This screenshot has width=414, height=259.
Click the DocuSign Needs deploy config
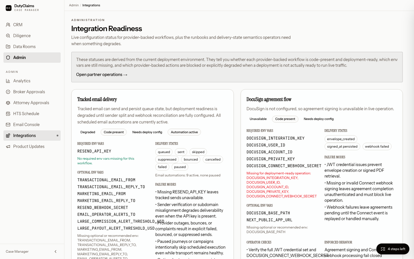click(x=319, y=119)
